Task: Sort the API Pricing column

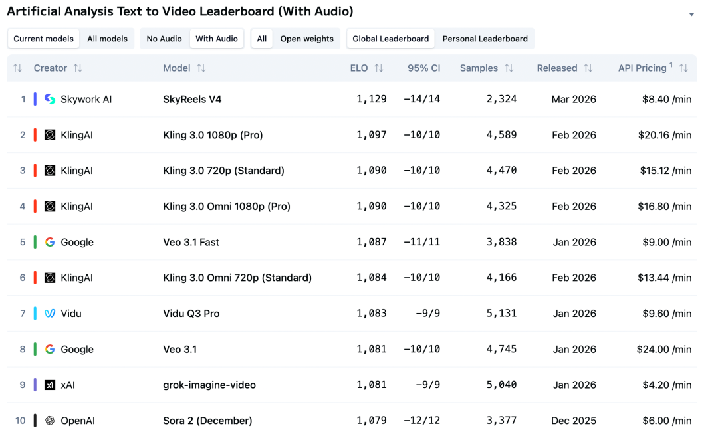Action: [x=683, y=68]
